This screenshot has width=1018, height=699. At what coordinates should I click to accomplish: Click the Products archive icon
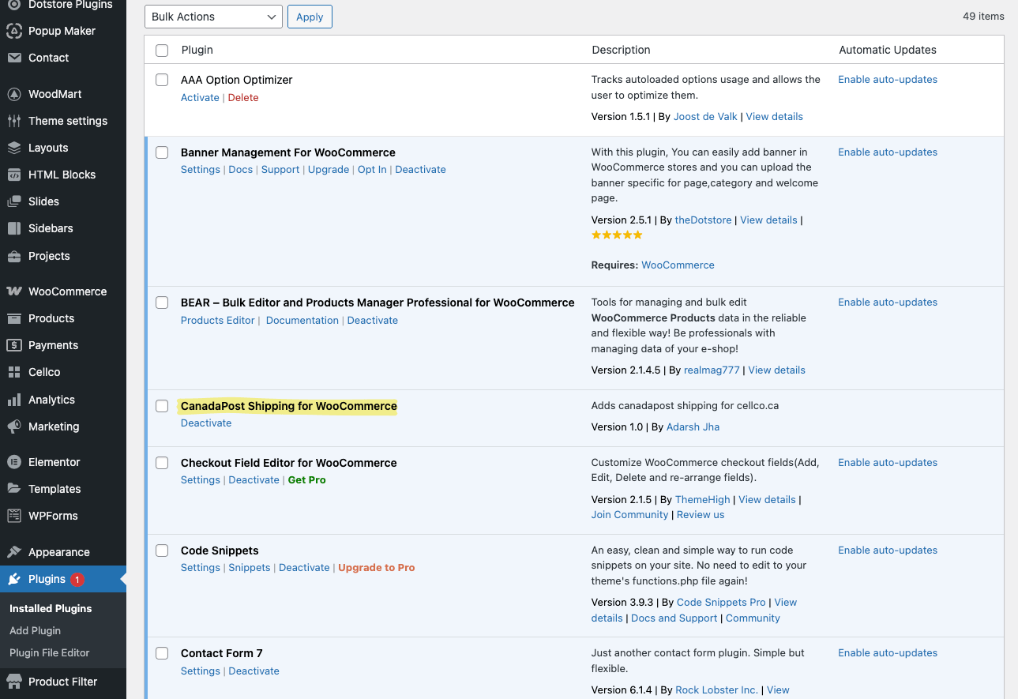(x=13, y=318)
